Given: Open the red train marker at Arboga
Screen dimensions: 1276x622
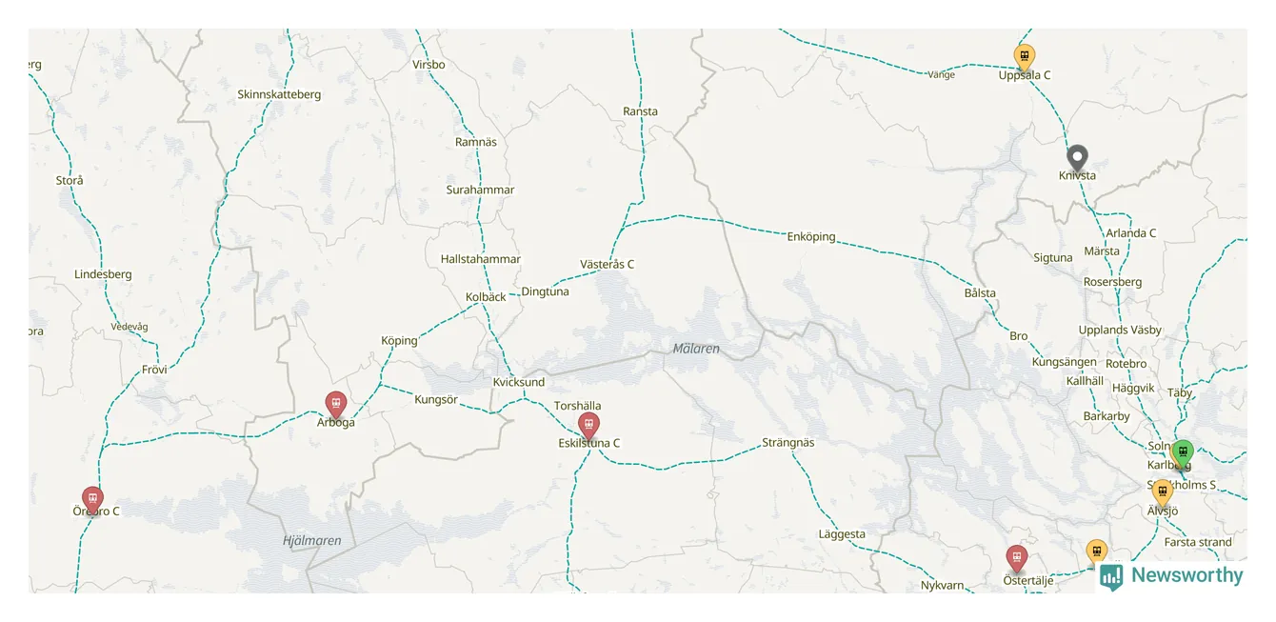Looking at the screenshot, I should click(335, 406).
